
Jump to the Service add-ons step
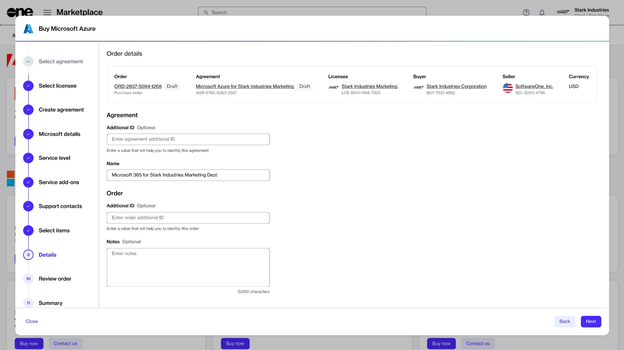click(59, 182)
